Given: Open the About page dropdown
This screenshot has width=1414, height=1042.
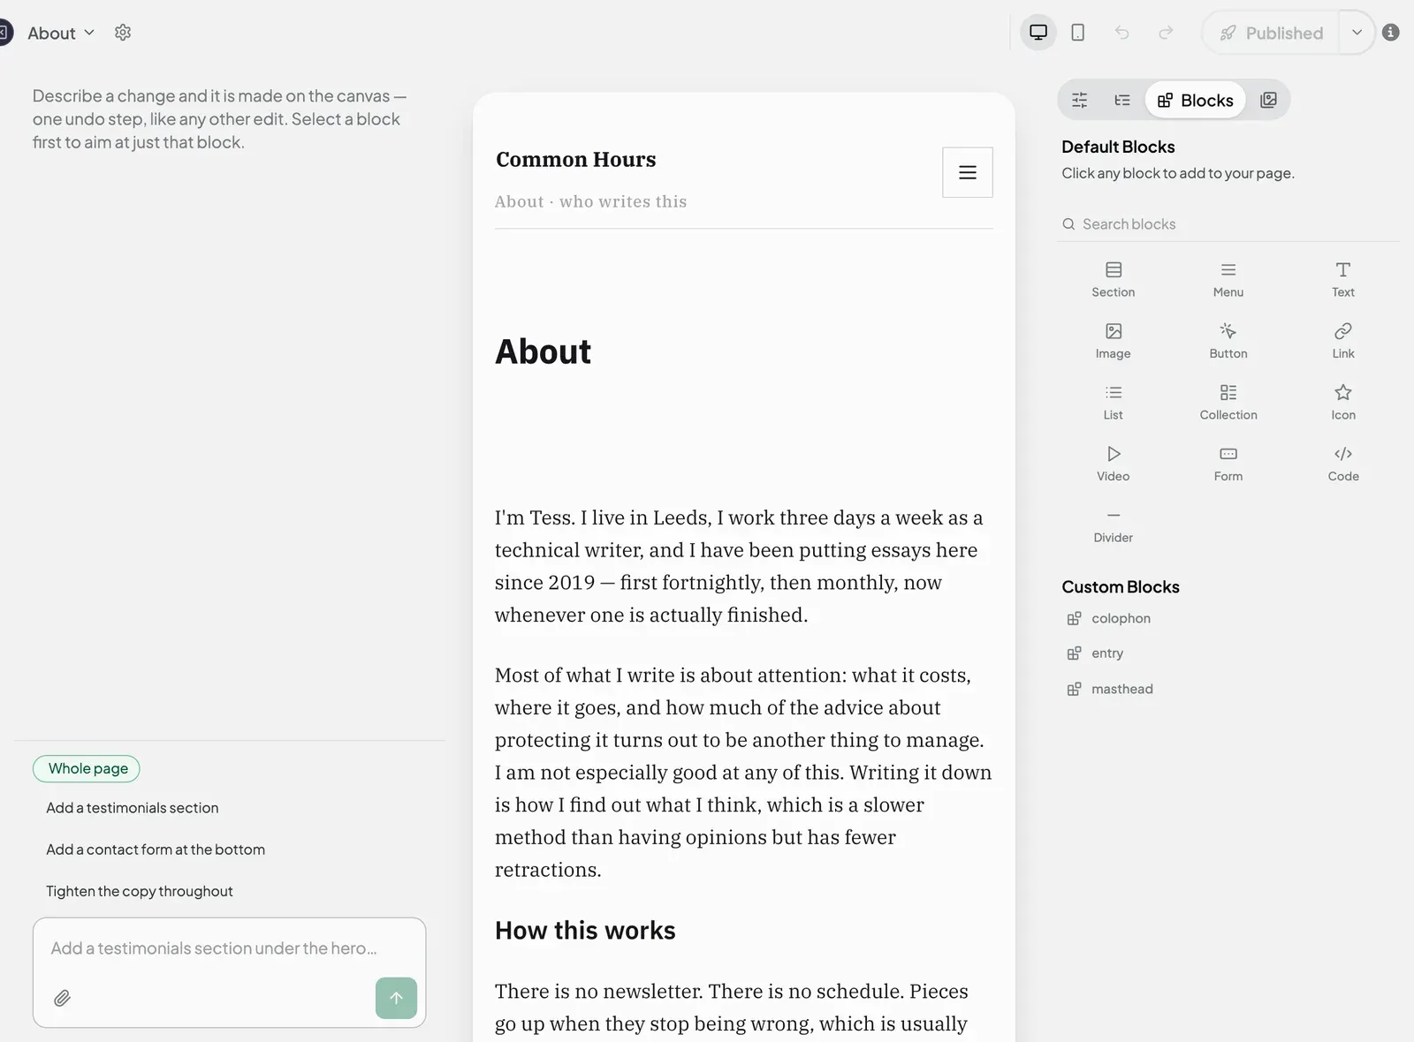Looking at the screenshot, I should 60,33.
